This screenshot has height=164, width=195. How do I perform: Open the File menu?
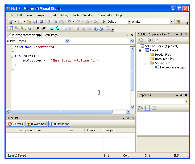[x=11, y=15]
